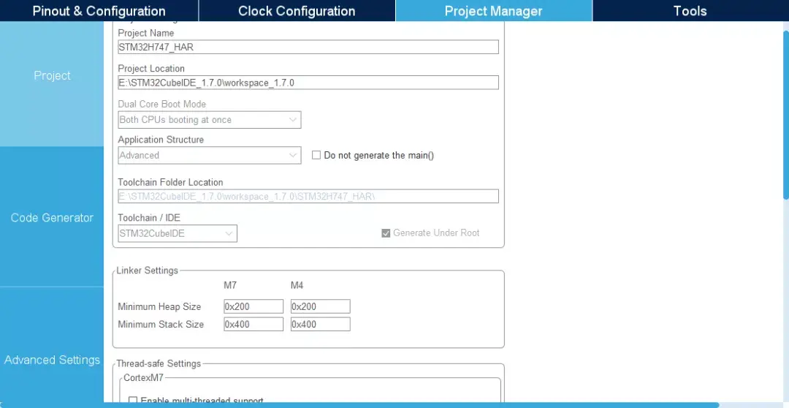Click the Linker Settings group label
Image resolution: width=789 pixels, height=408 pixels.
click(147, 271)
